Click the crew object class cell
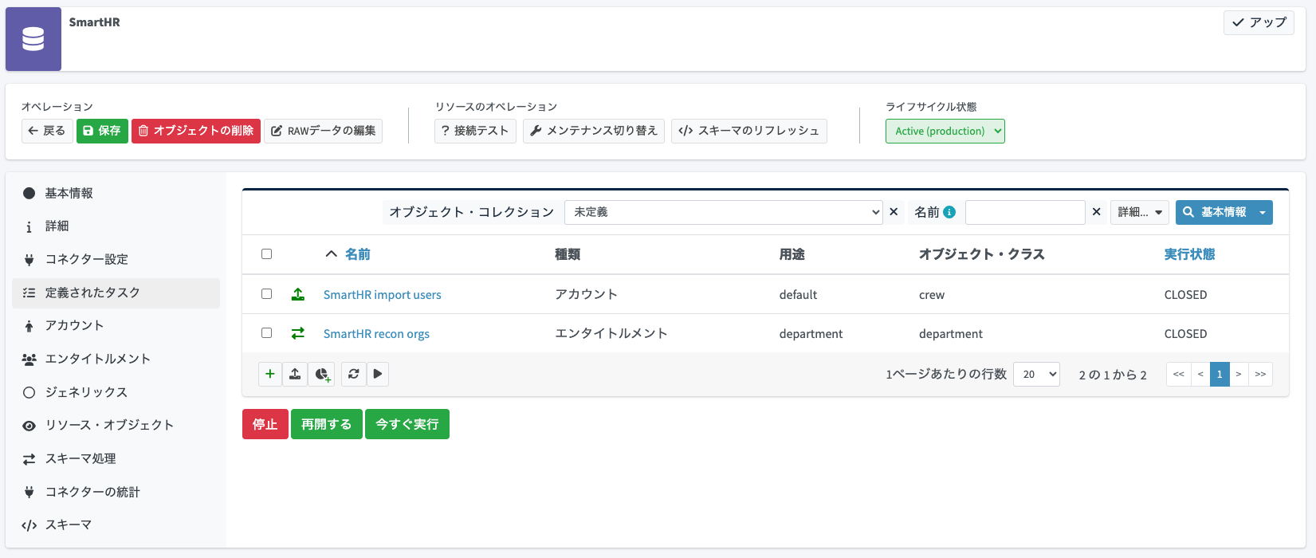The width and height of the screenshot is (1316, 558). coord(932,295)
